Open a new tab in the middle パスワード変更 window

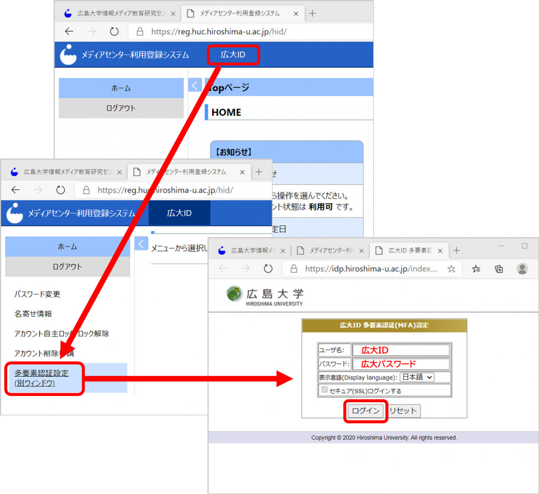pyautogui.click(x=258, y=172)
